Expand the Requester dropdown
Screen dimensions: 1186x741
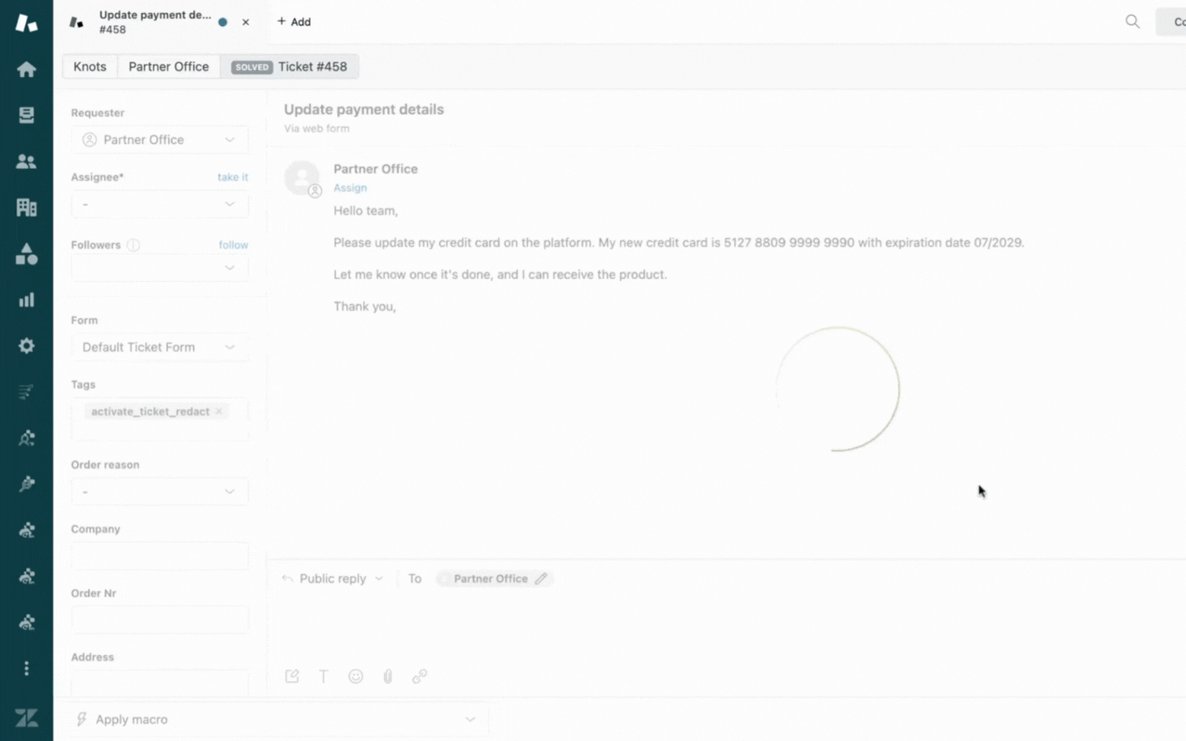click(159, 140)
